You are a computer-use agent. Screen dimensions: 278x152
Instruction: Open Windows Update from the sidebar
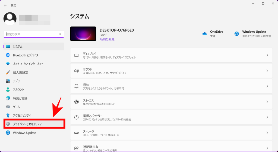click(x=24, y=133)
